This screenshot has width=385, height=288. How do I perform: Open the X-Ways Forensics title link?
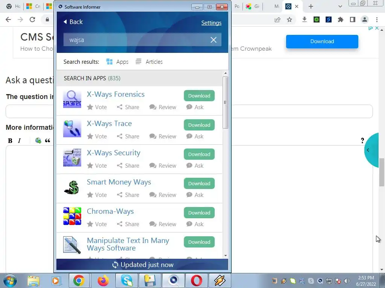pyautogui.click(x=116, y=94)
